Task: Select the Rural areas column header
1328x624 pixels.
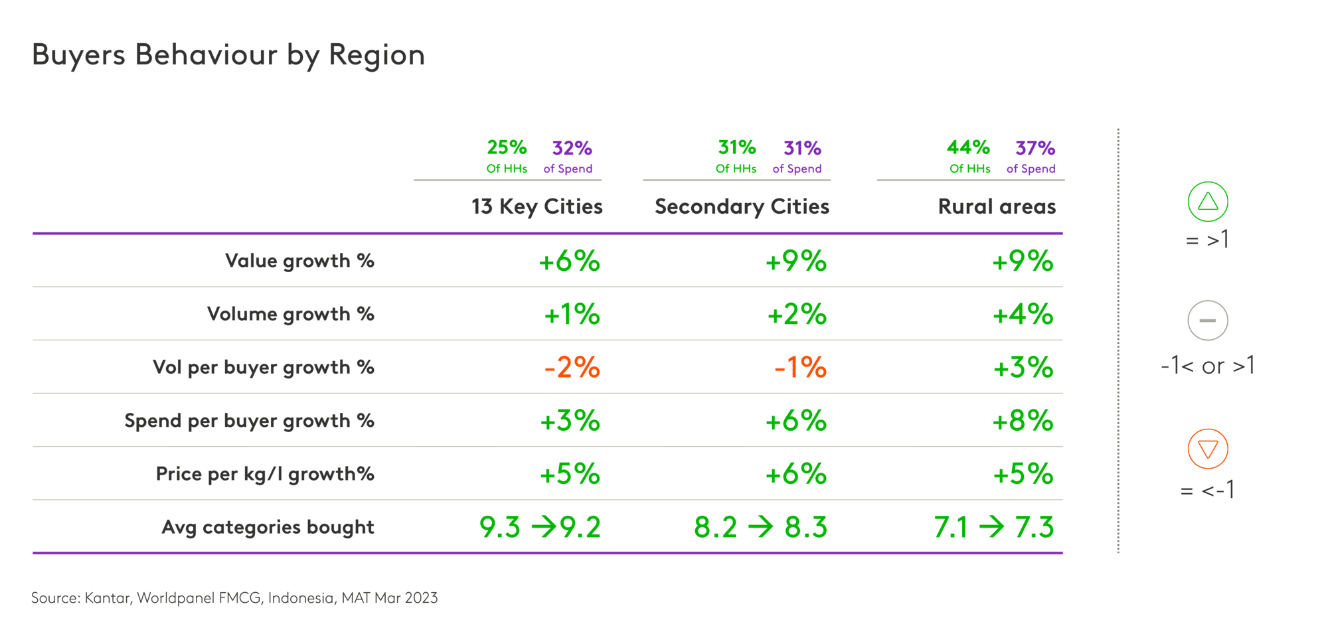Action: tap(996, 206)
